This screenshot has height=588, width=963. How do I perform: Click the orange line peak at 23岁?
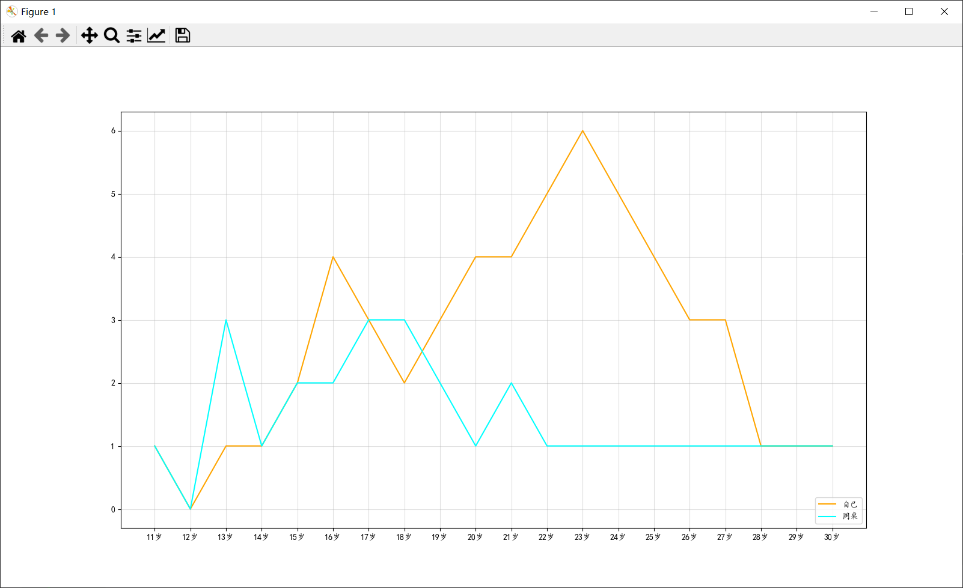click(582, 131)
